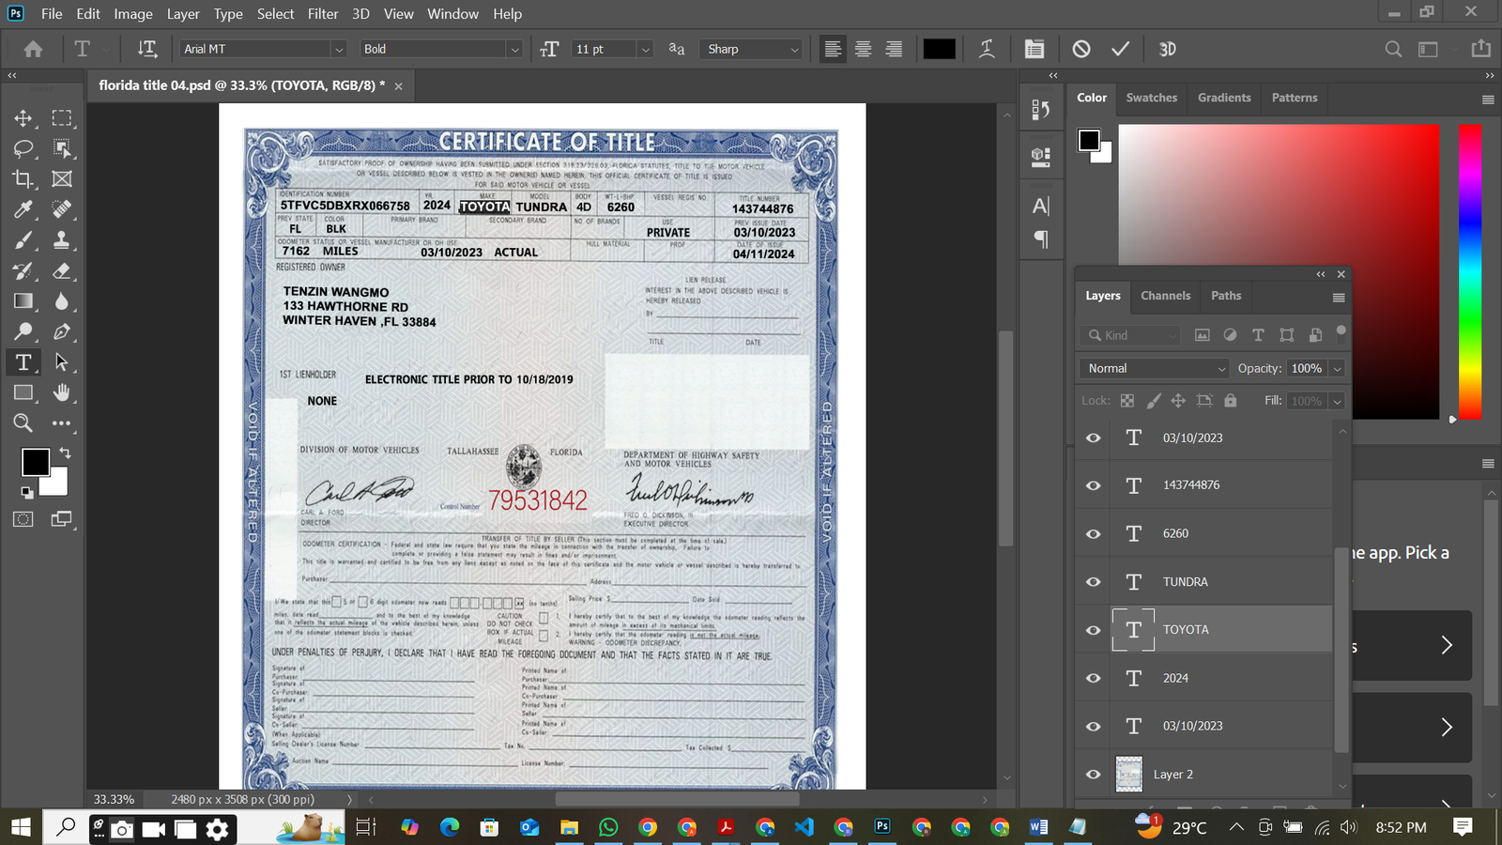Toggle visibility of Layer 2

tap(1094, 775)
